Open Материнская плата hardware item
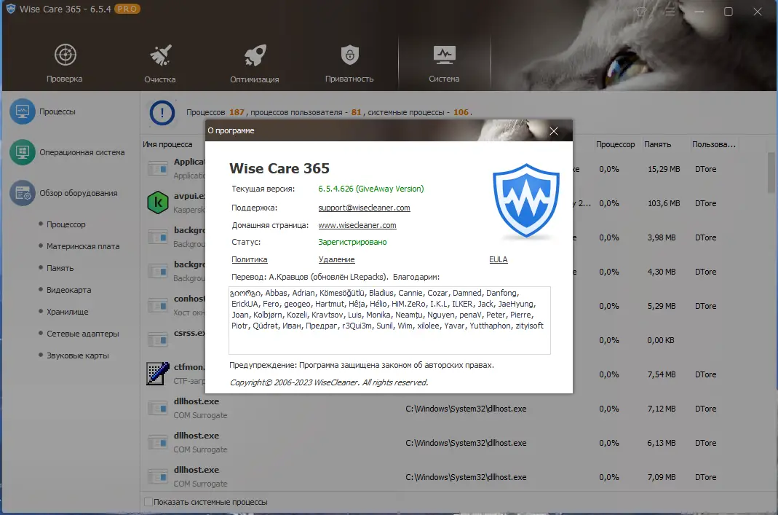 83,246
